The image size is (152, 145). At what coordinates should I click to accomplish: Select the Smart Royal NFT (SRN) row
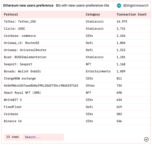coord(76,93)
